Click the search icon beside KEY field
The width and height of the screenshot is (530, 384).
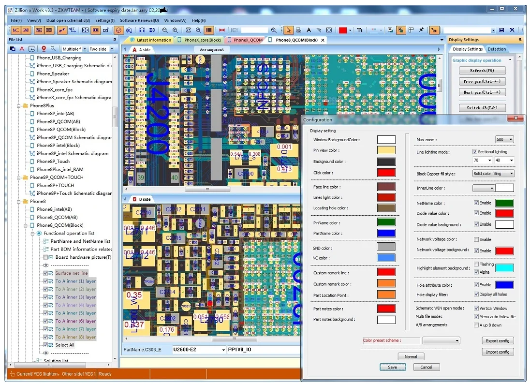point(273,30)
